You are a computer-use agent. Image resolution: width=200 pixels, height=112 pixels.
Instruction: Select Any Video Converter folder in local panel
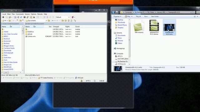(x=10, y=34)
